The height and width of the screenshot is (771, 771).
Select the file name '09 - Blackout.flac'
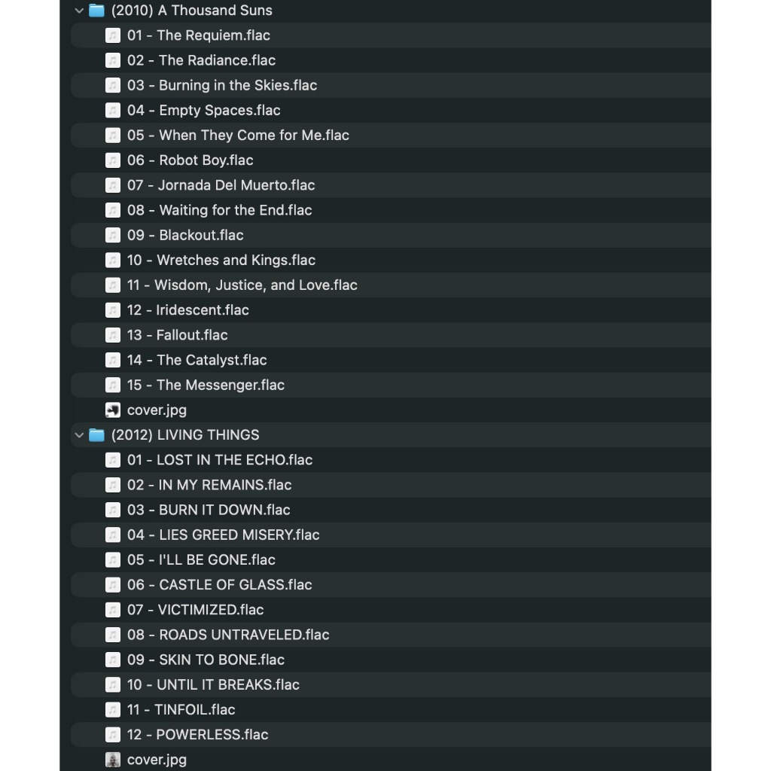point(185,235)
